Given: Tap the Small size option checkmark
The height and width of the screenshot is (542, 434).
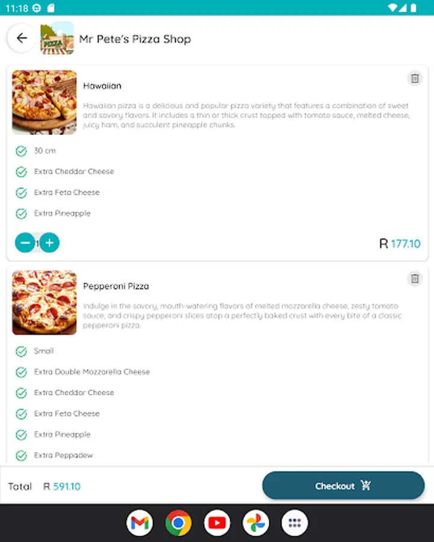Looking at the screenshot, I should (x=22, y=352).
